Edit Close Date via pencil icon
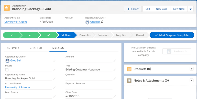The image size is (197, 99). point(115,96)
